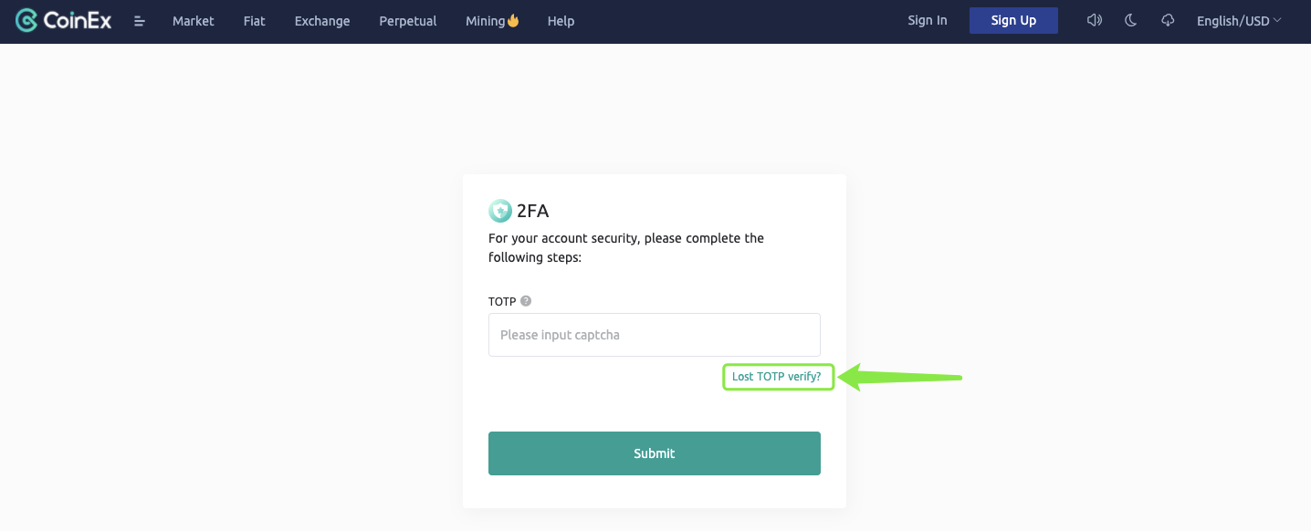The height and width of the screenshot is (531, 1311).
Task: Toggle dark mode with moon icon
Action: coord(1130,20)
